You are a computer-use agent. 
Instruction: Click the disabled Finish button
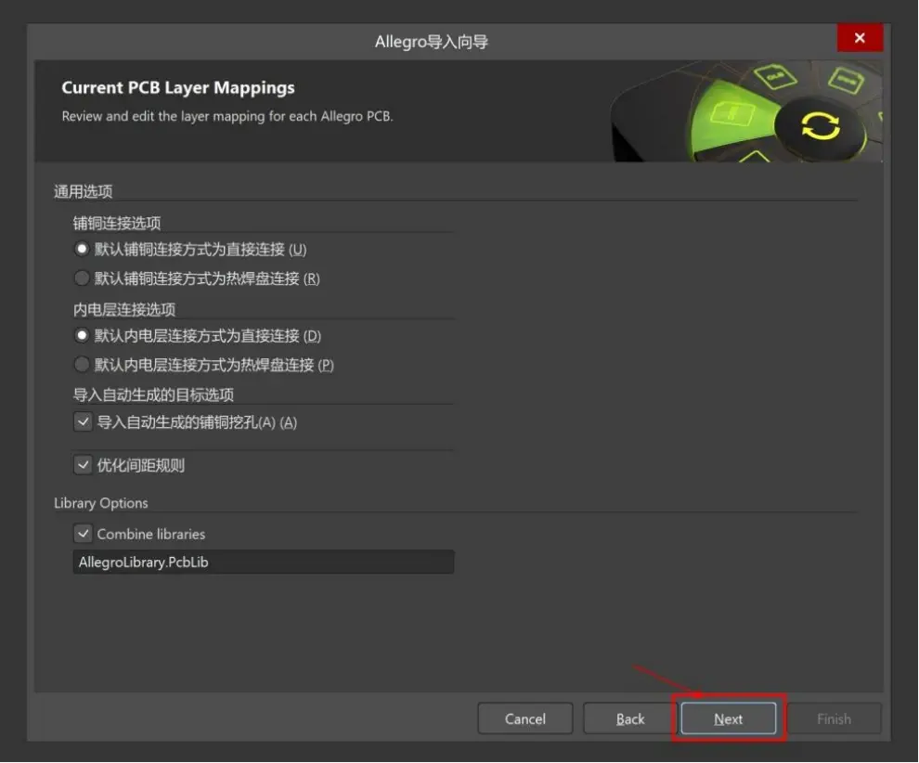tap(834, 719)
